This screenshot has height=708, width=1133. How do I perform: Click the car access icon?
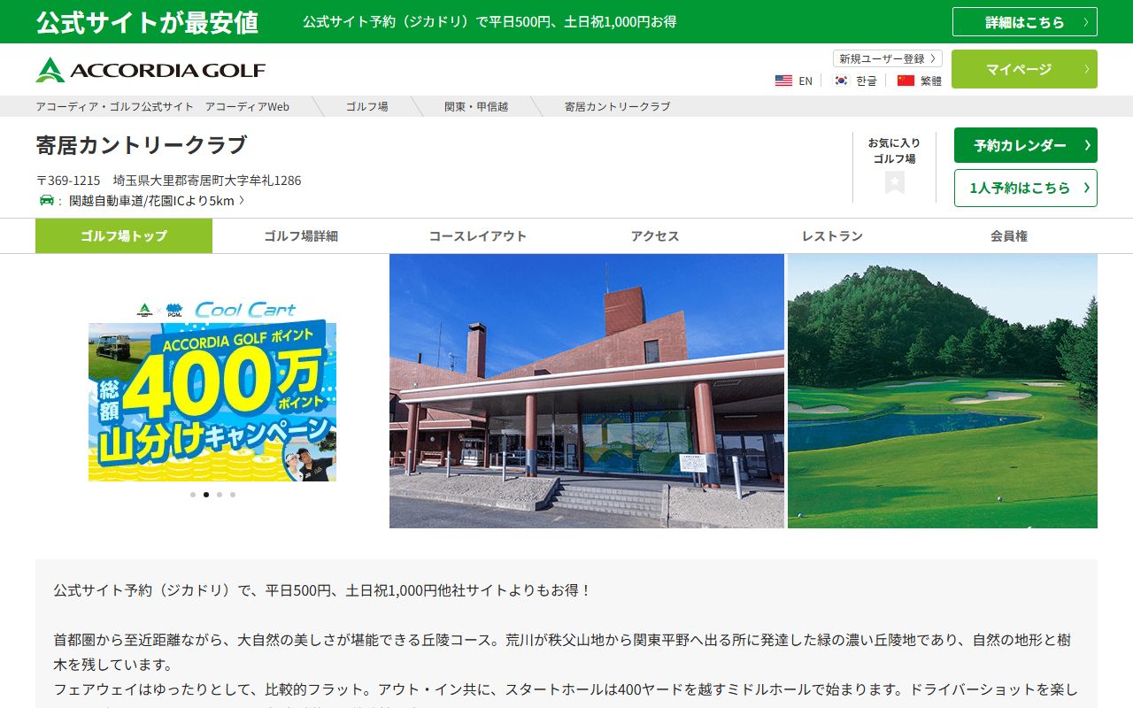[x=47, y=200]
